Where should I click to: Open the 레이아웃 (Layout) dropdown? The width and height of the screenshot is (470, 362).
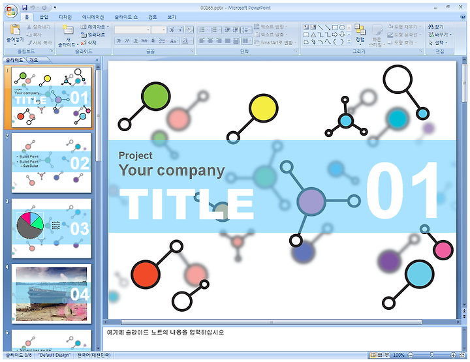(x=95, y=27)
